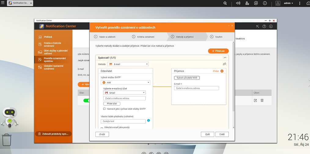
Task: Open external devices icon in top bar
Action: click(x=256, y=3)
